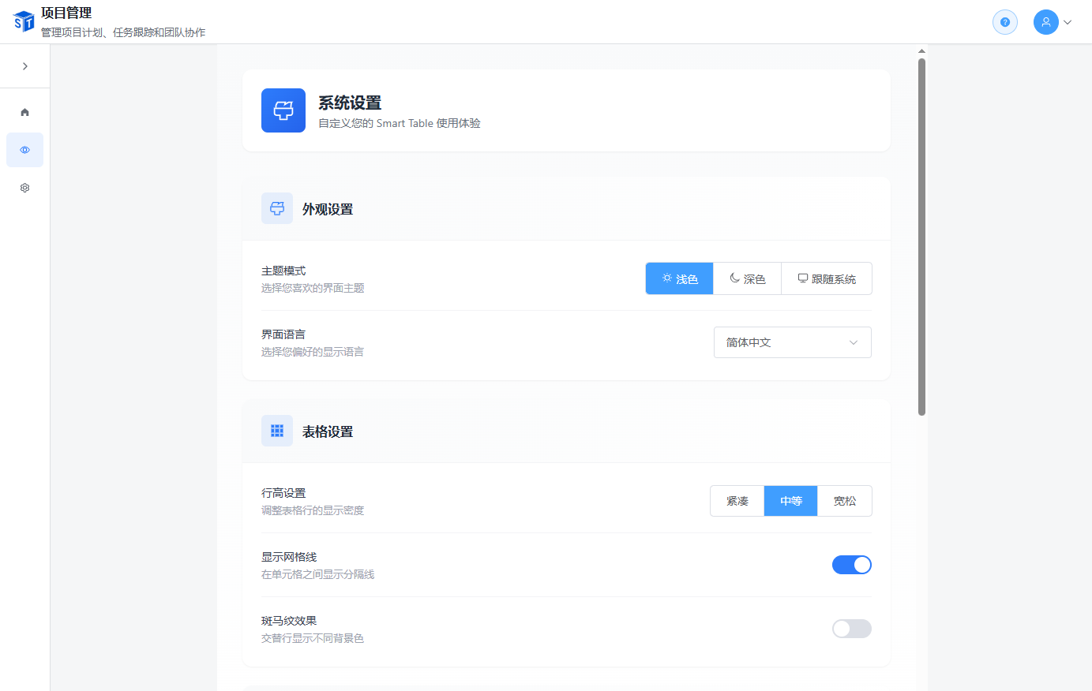
Task: Click the 项目管理 title text
Action: tap(66, 13)
